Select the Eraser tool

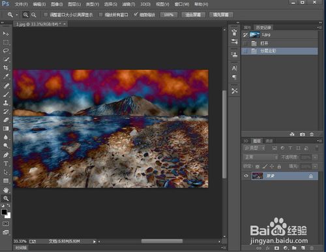click(x=6, y=120)
